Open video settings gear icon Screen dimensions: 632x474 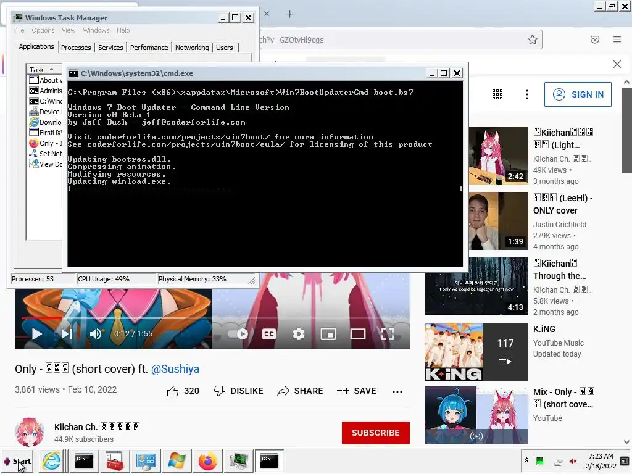point(299,334)
